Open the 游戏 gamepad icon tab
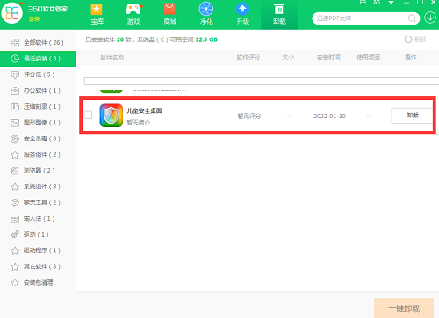This screenshot has height=318, width=439. tap(133, 14)
